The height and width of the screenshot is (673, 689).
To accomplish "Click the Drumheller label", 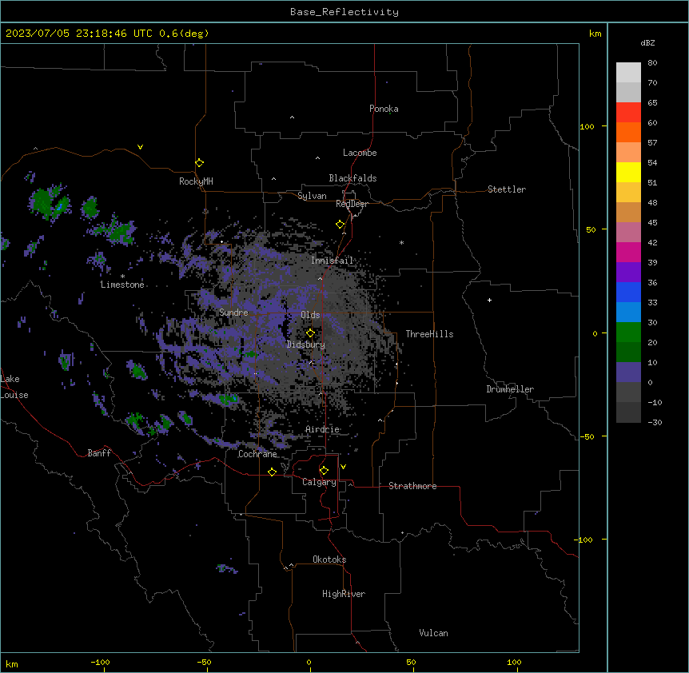I will (x=510, y=389).
